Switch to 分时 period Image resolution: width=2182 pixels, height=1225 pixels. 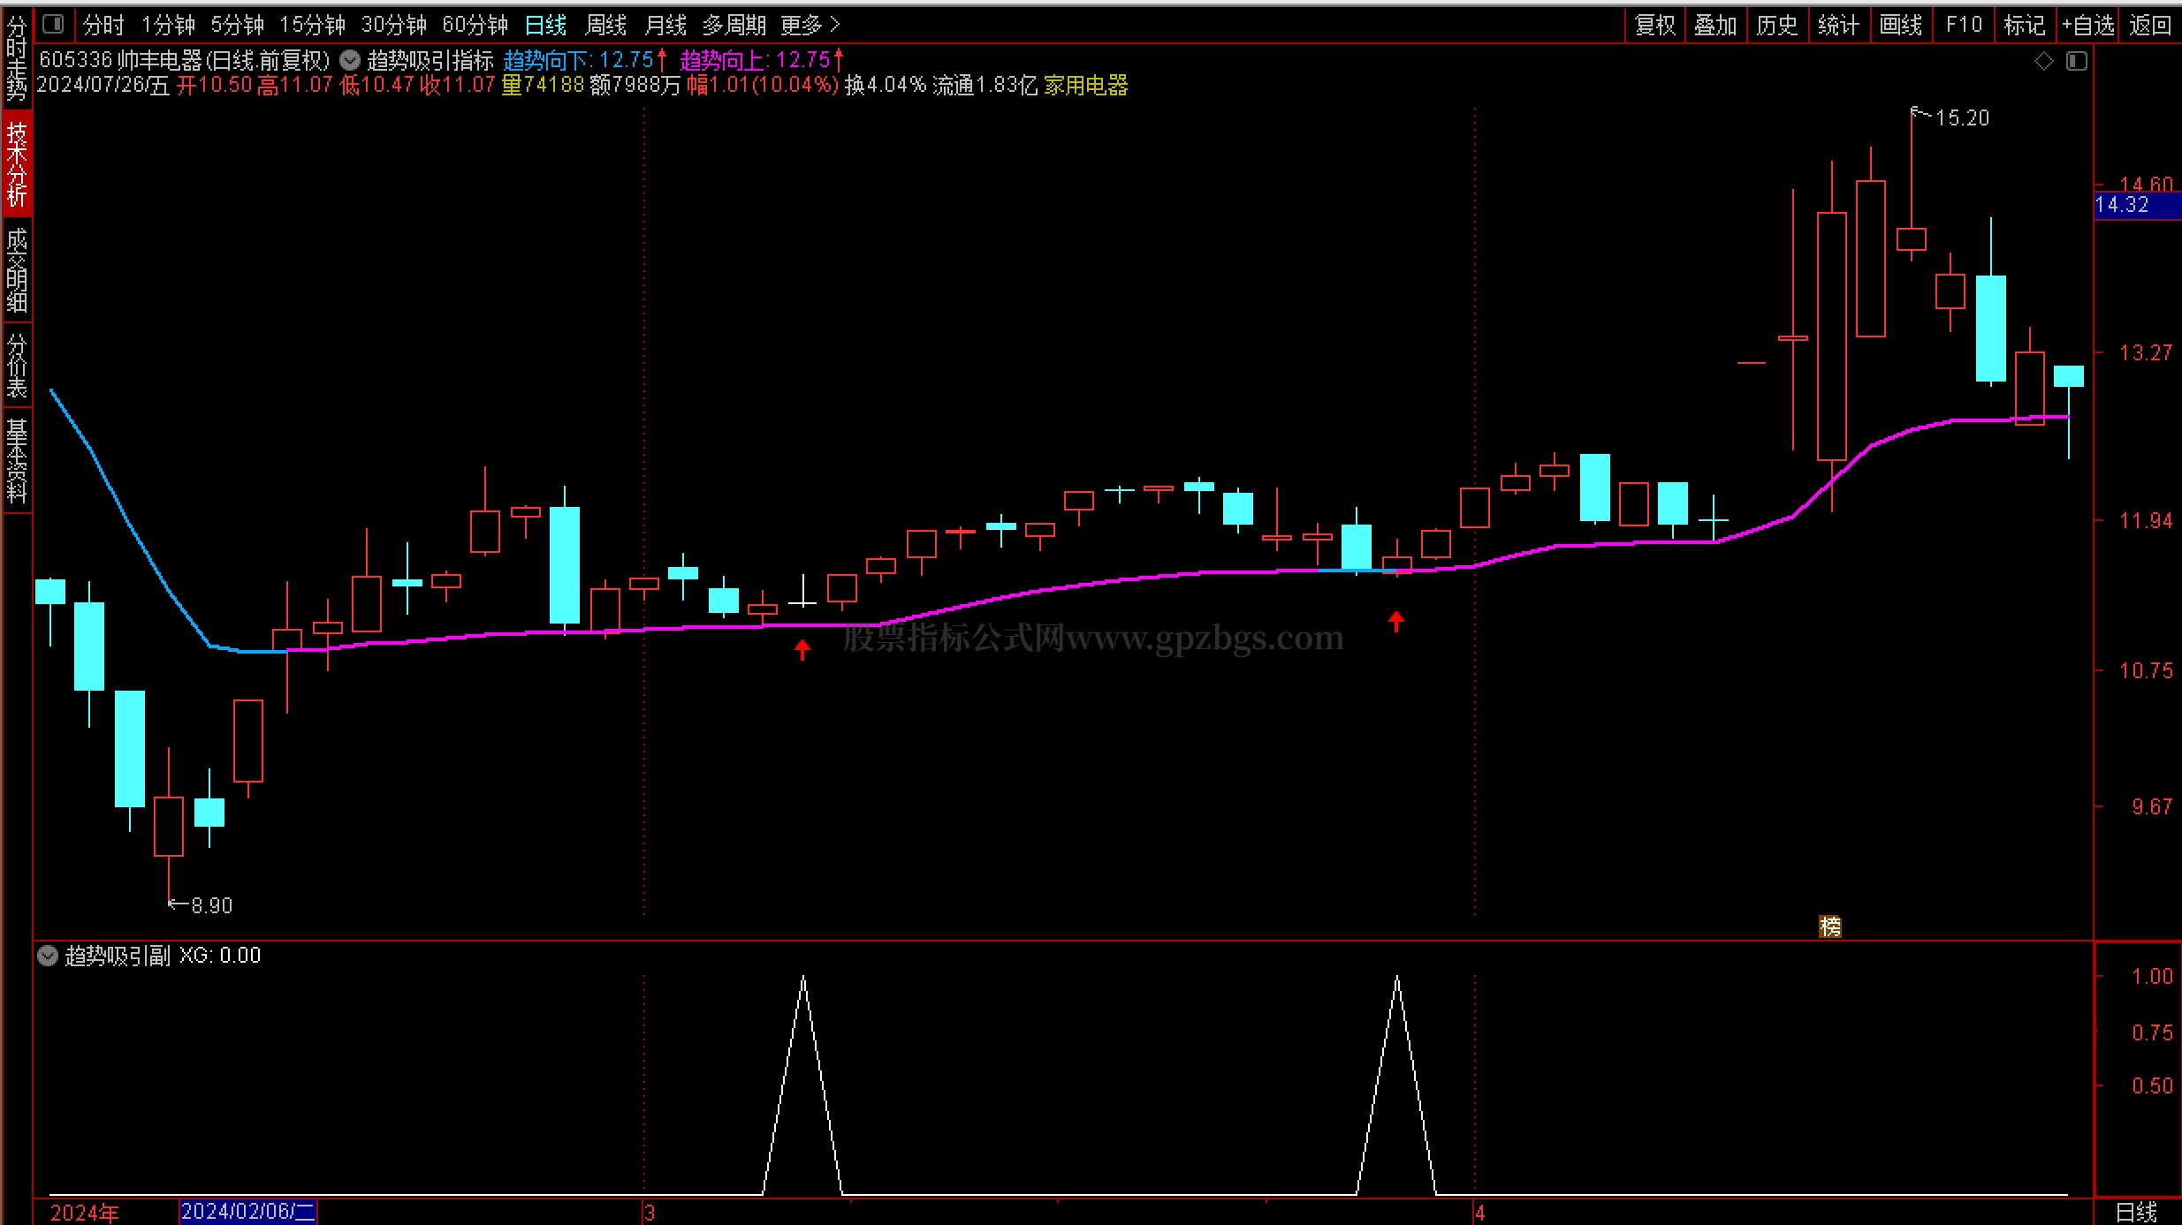click(x=103, y=25)
